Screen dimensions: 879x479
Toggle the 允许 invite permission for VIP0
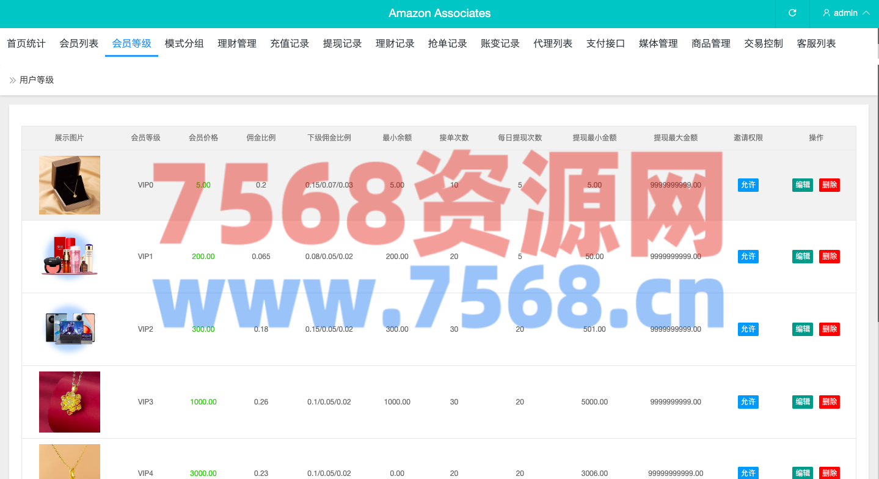coord(748,185)
